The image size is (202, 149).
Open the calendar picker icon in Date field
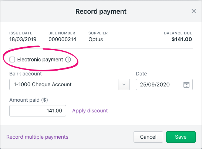tap(186, 85)
